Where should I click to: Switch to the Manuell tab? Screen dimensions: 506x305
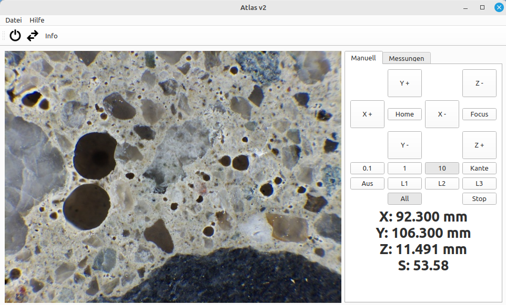[363, 58]
